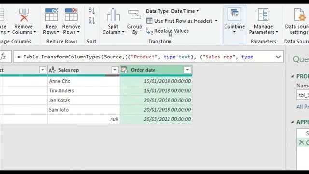The width and height of the screenshot is (309, 174).
Task: Open the Remove Columns command
Action: coord(24,21)
